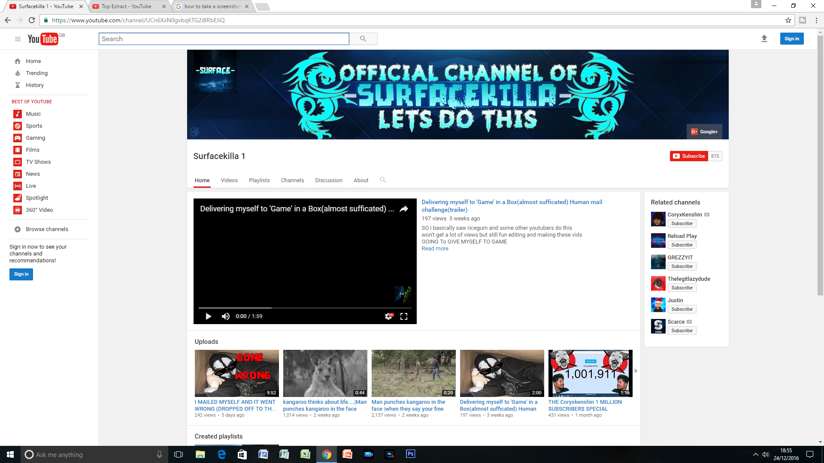Enter fullscreen in the video player
The height and width of the screenshot is (463, 824).
coord(404,316)
